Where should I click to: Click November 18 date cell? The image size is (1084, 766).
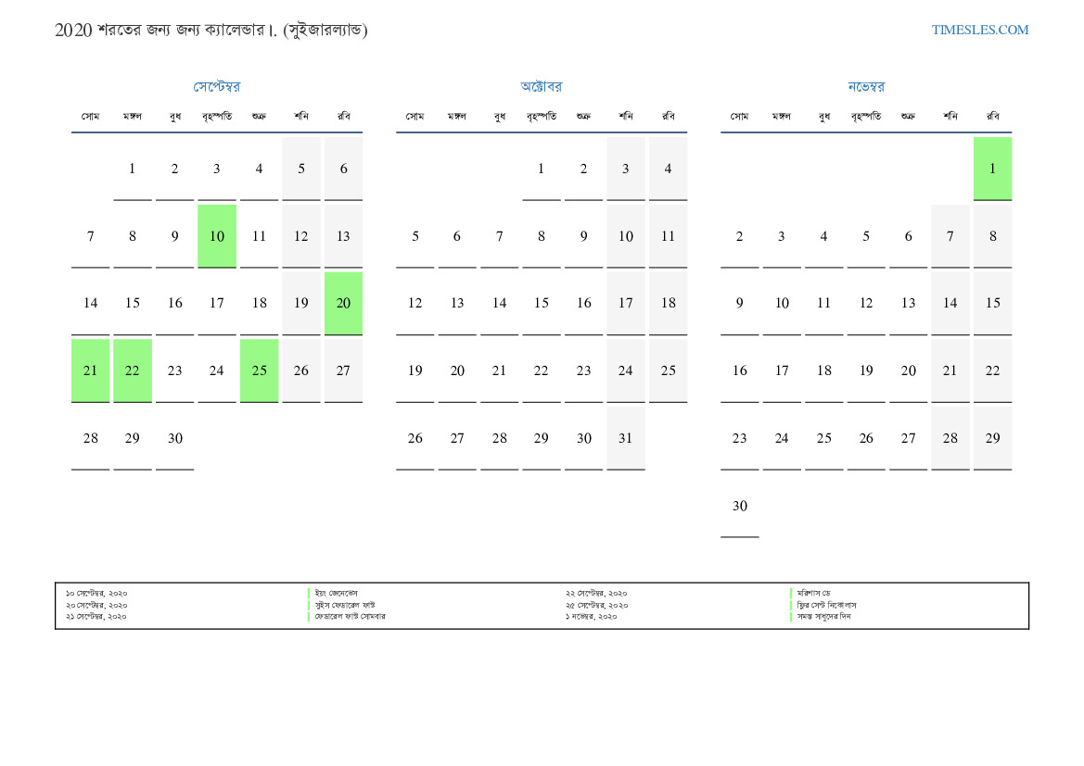click(x=823, y=370)
